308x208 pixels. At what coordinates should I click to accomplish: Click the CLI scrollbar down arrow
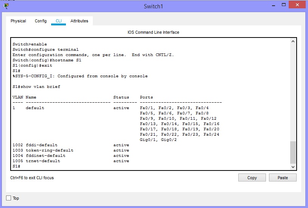293,167
